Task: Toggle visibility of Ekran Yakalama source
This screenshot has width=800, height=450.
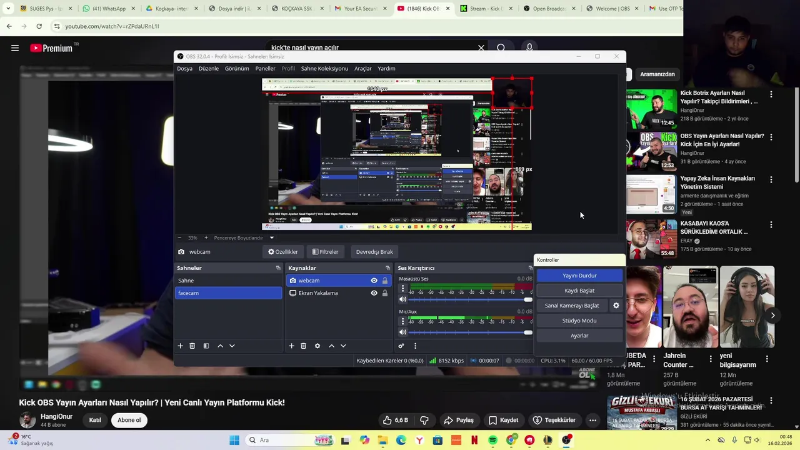Action: (x=374, y=293)
